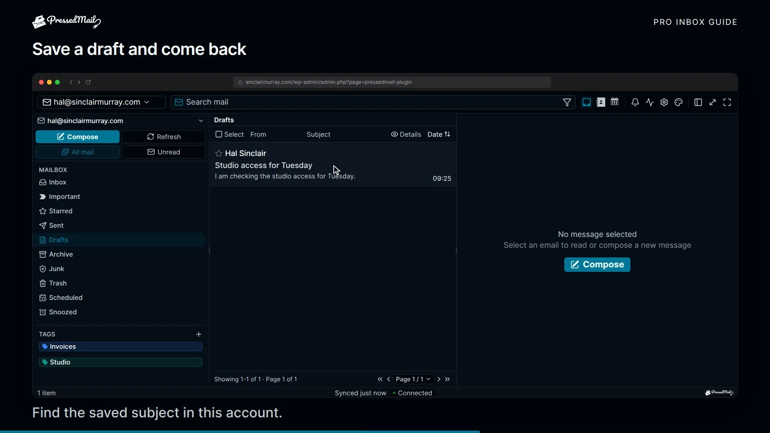
Task: Select the Studio green tag
Action: [121, 362]
